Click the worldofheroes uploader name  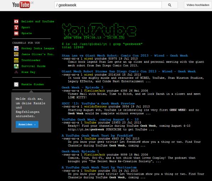pyautogui.click(x=95, y=106)
